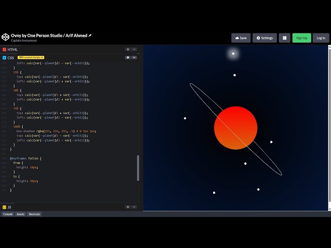
Task: Open CSS editor settings gear
Action: click(x=128, y=57)
